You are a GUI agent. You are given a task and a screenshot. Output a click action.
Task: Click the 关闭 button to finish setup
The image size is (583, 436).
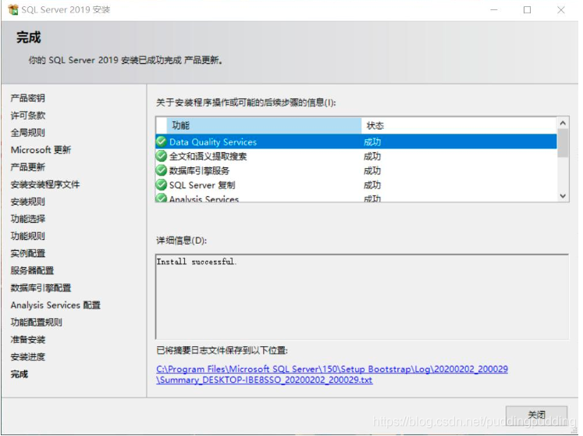click(x=536, y=415)
